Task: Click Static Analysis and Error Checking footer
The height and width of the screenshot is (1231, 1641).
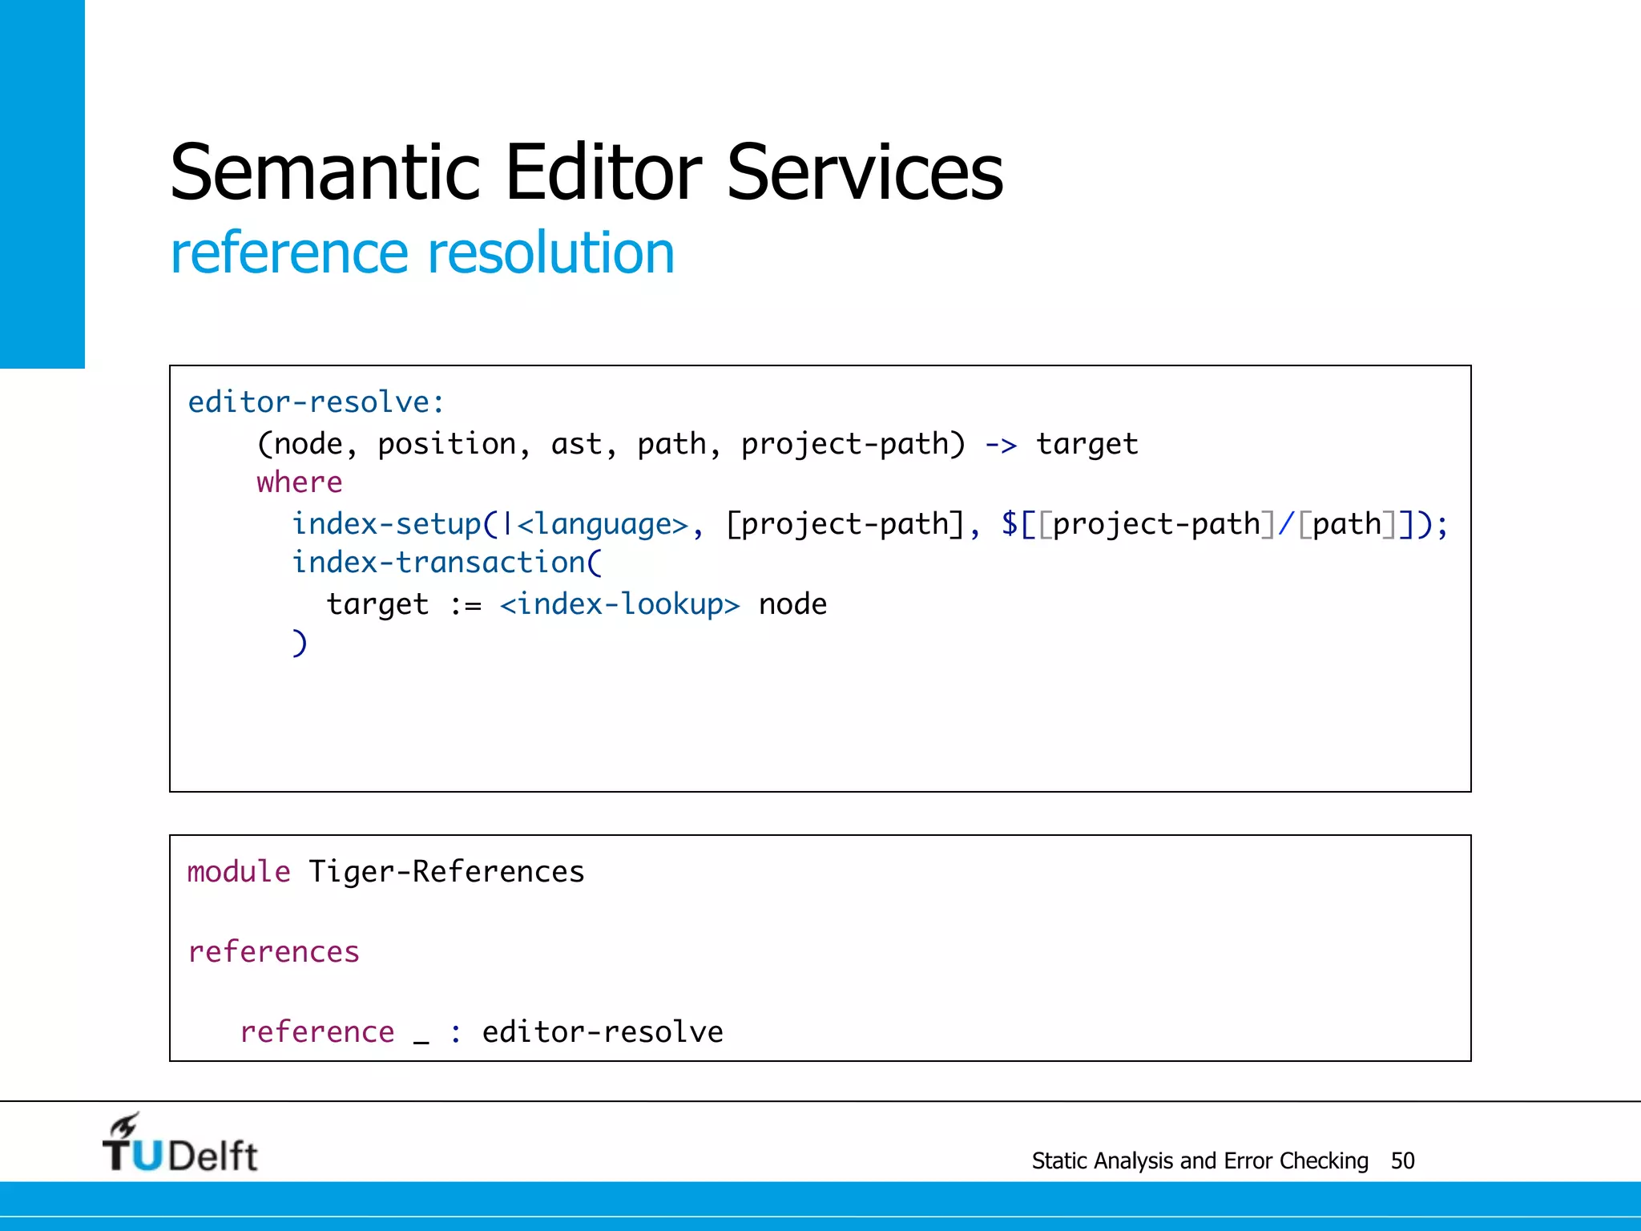Action: (x=1200, y=1160)
